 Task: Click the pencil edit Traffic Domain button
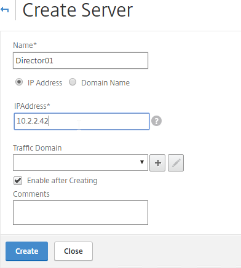pyautogui.click(x=176, y=163)
